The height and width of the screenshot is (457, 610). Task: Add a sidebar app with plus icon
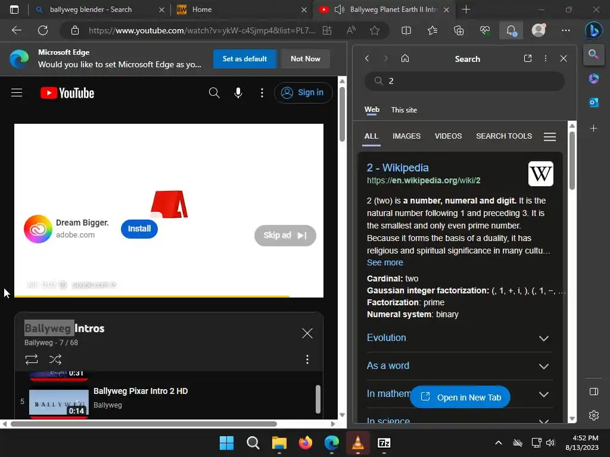(594, 129)
